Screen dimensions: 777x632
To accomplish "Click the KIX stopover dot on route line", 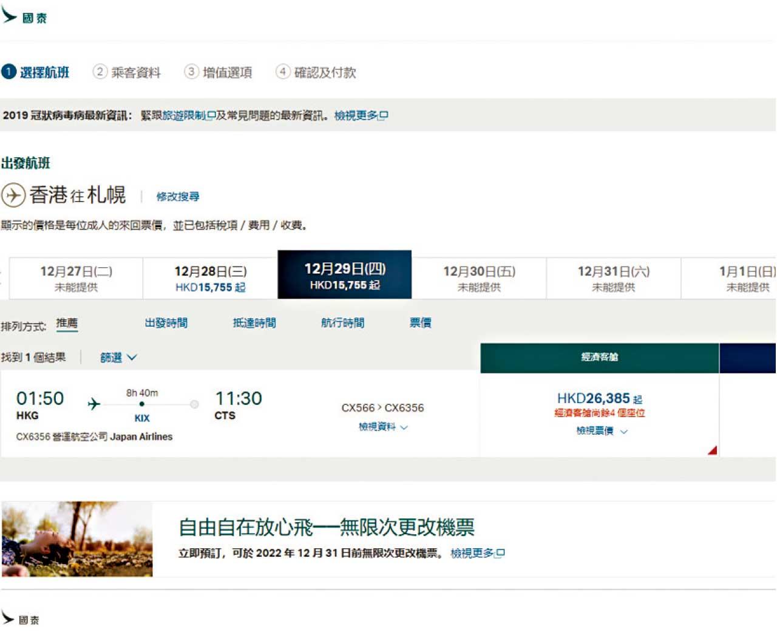I will click(142, 404).
